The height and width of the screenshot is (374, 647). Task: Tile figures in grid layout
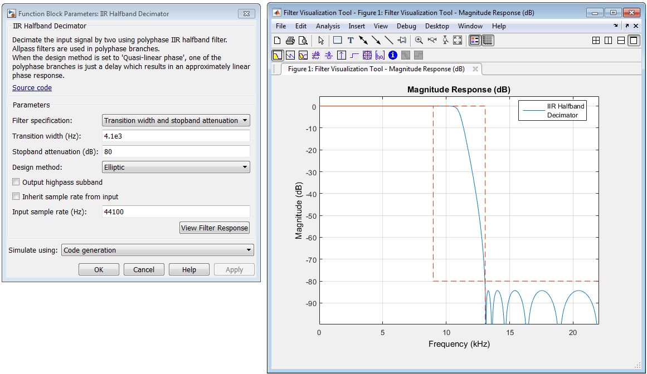tap(596, 41)
